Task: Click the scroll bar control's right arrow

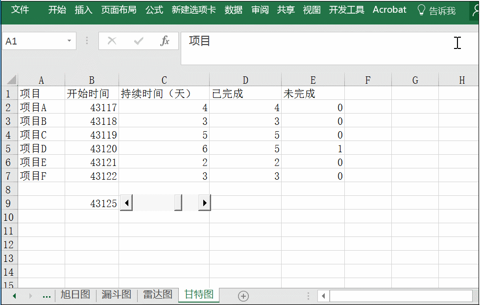Action: pos(204,203)
